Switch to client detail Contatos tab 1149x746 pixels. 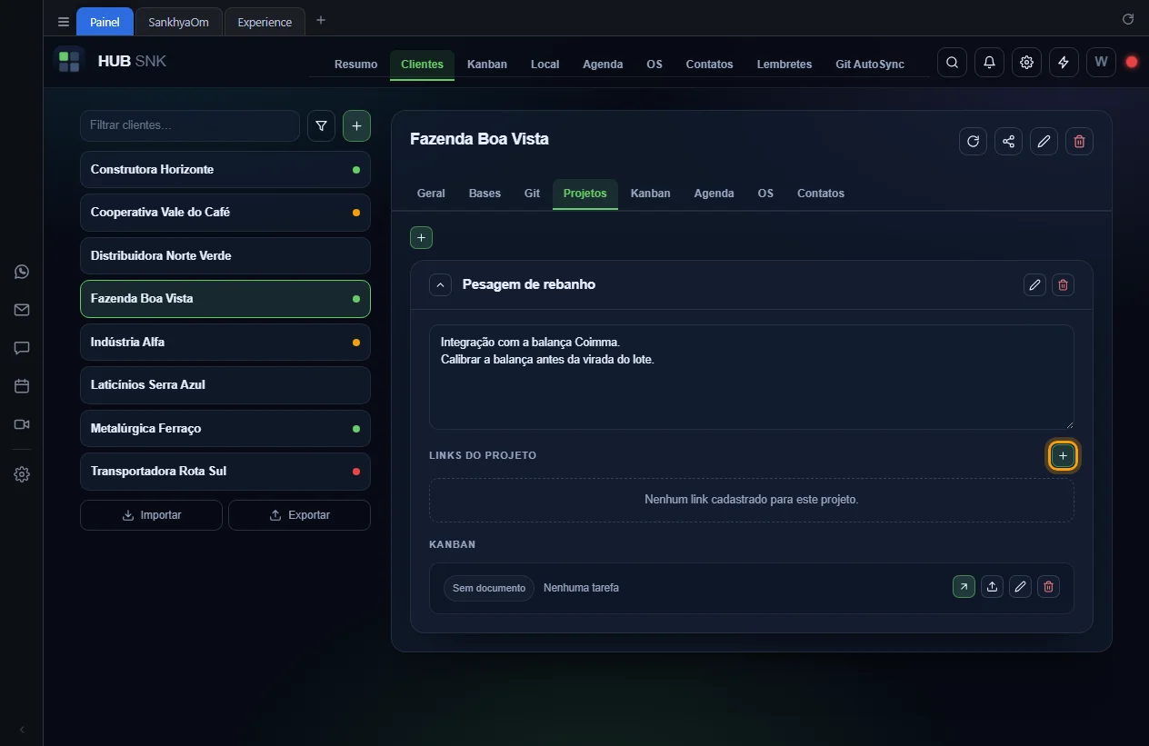[x=821, y=194]
